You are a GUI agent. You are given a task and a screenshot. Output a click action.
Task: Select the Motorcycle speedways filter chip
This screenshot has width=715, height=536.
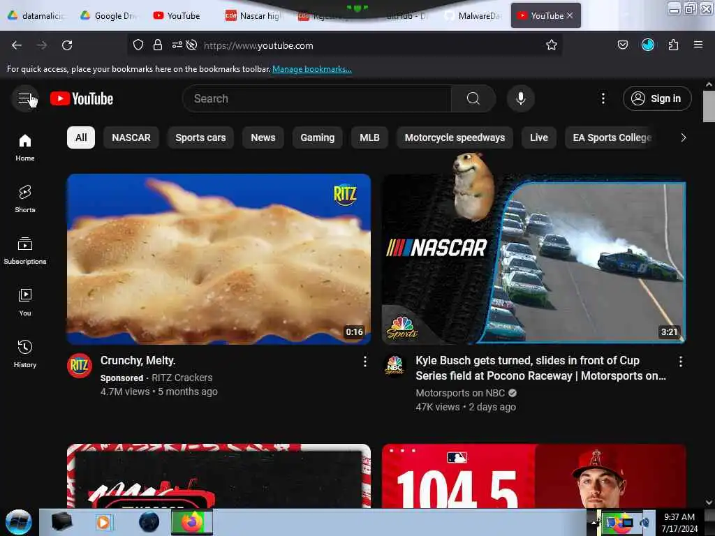[455, 137]
